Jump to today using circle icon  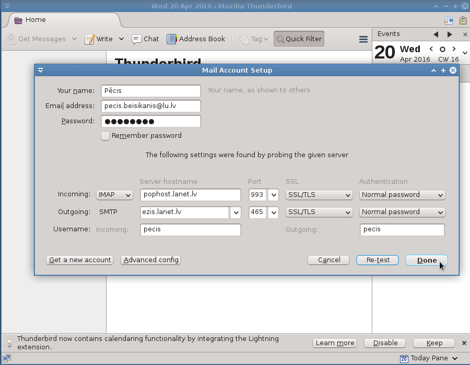tap(442, 49)
